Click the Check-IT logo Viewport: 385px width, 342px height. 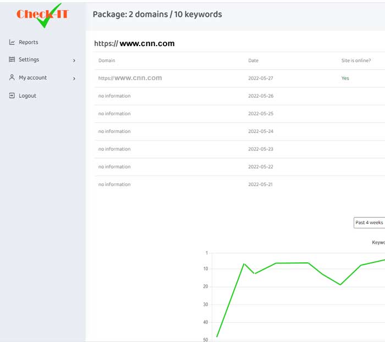42,15
